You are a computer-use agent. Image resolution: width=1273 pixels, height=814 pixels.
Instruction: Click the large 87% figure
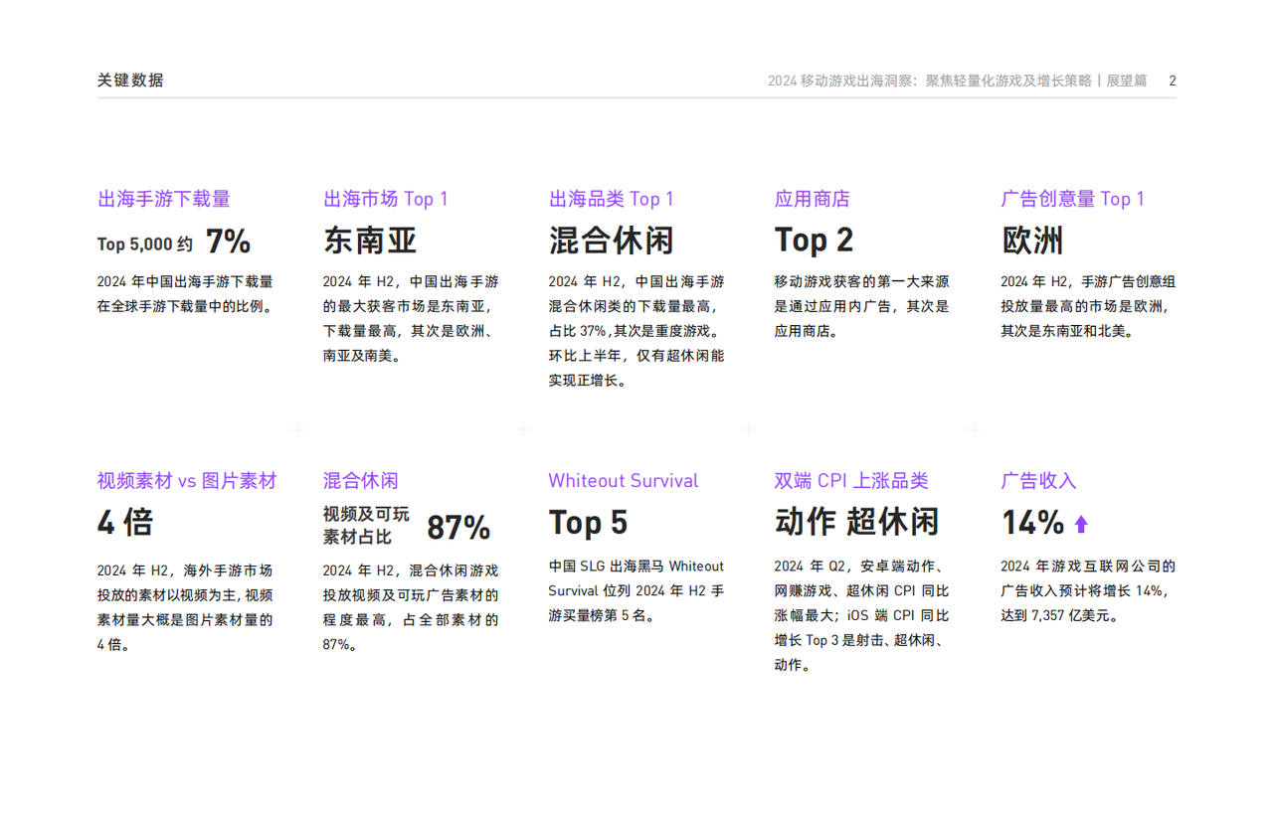(x=458, y=527)
